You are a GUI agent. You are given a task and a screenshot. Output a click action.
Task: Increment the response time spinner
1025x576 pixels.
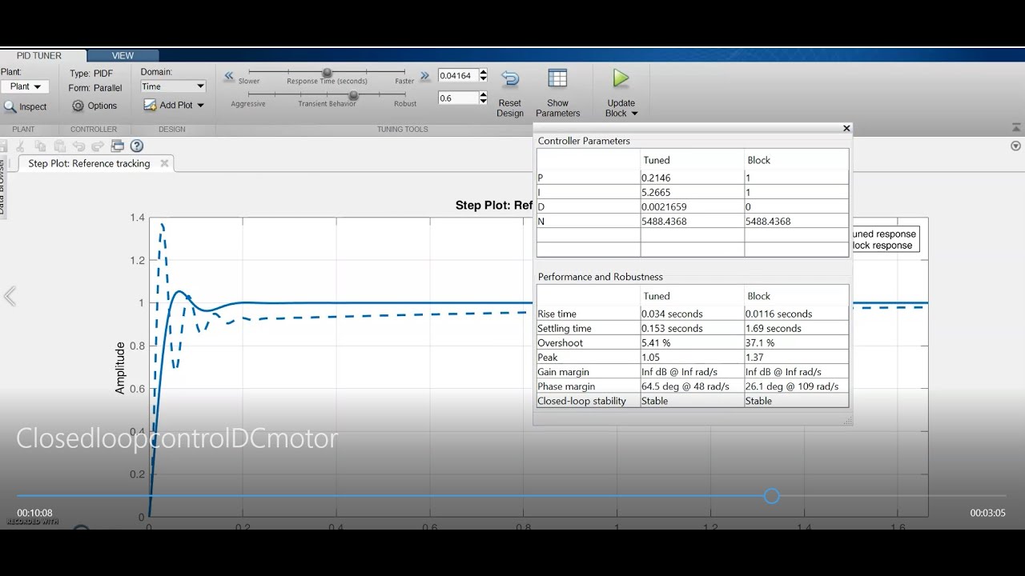click(x=483, y=72)
